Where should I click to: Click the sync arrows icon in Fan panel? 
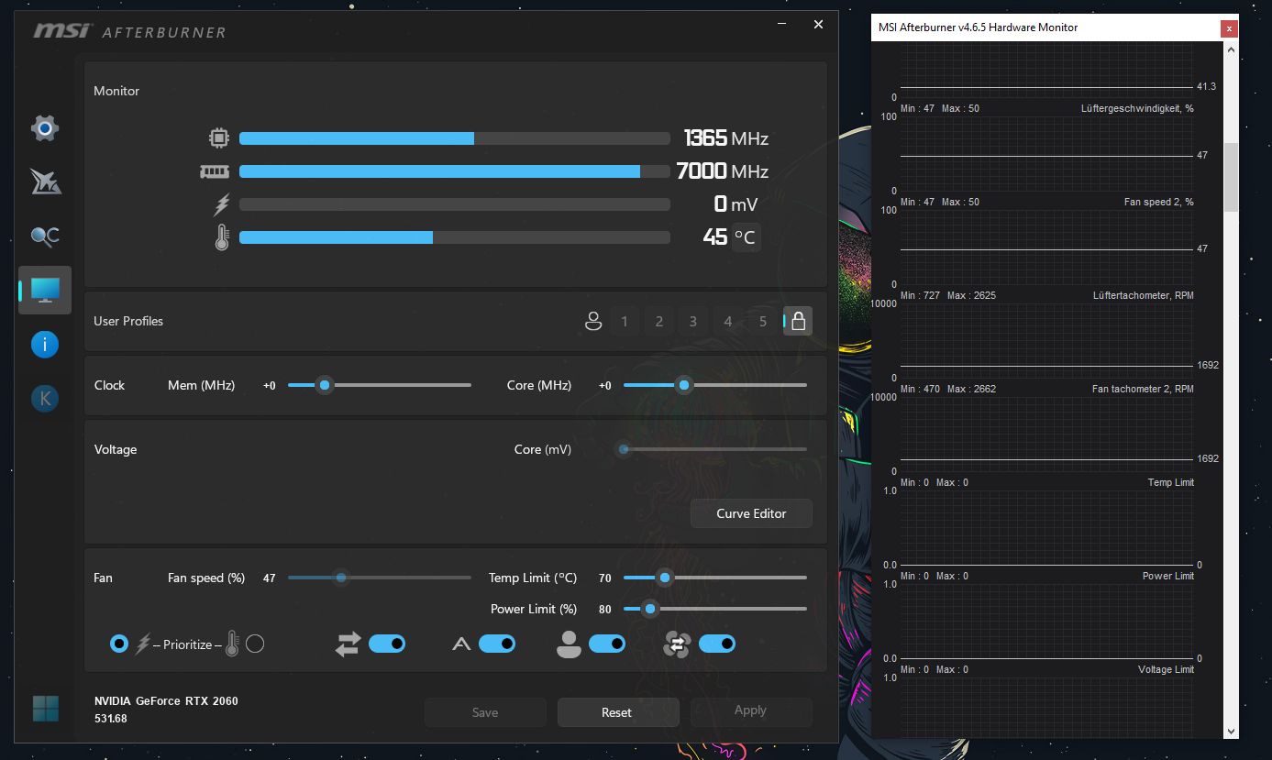point(348,644)
